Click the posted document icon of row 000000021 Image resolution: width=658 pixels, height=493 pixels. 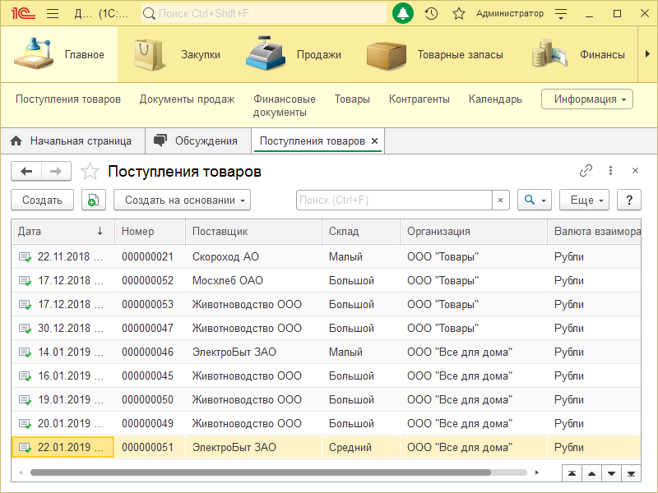[25, 256]
